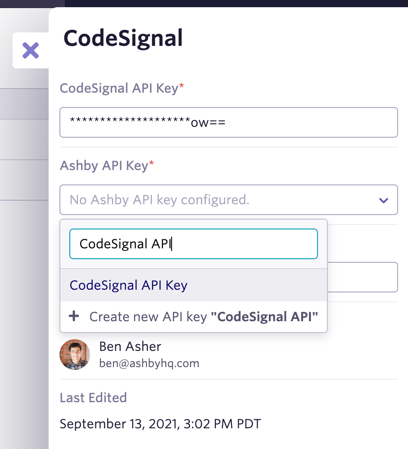Viewport: 408px width, 449px height.
Task: Click the masked CodeSignal API Key input
Action: pos(229,122)
